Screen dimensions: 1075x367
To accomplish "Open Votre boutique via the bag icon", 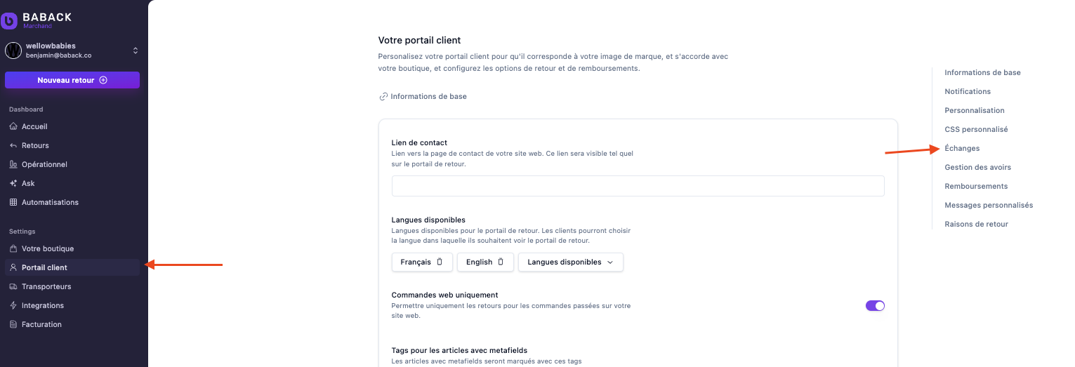I will coord(13,249).
